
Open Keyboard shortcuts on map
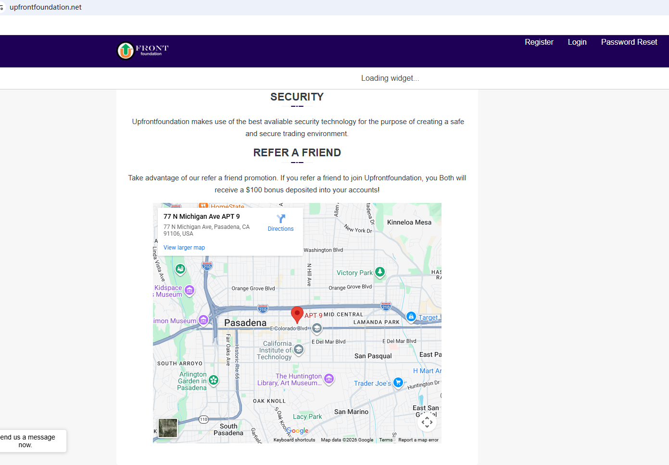(294, 440)
